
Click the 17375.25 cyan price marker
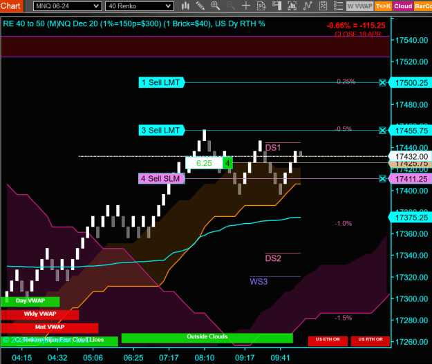pyautogui.click(x=411, y=218)
